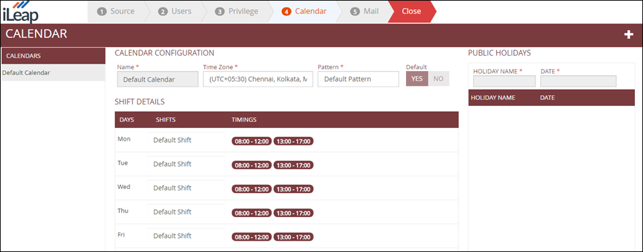The height and width of the screenshot is (252, 643).
Task: Click the Mon day label
Action: click(x=124, y=139)
